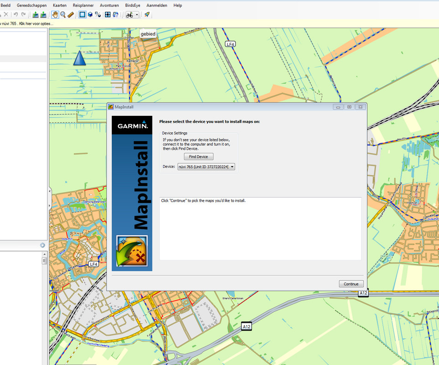The height and width of the screenshot is (365, 439).
Task: Minimize the MapInstall dialog
Action: point(338,107)
